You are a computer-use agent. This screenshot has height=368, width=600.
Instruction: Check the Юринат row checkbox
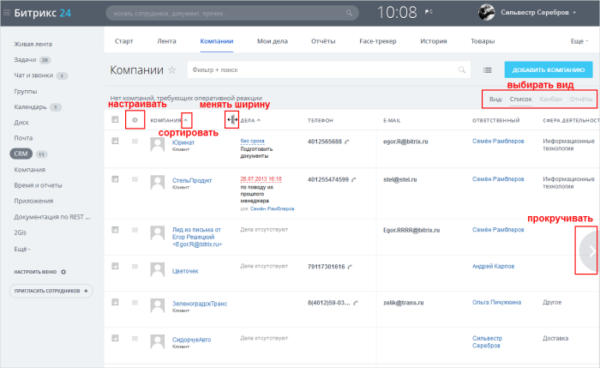coord(115,141)
